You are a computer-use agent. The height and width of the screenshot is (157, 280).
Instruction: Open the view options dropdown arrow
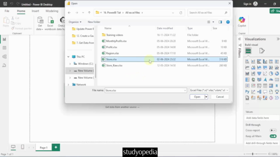[213, 22]
